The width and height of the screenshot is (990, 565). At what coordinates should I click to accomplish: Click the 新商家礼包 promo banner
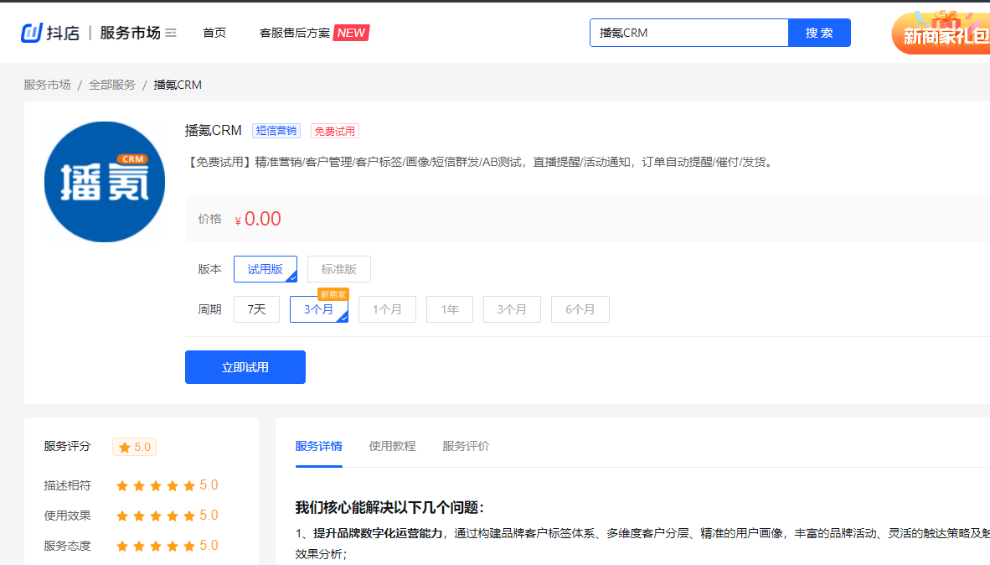941,33
